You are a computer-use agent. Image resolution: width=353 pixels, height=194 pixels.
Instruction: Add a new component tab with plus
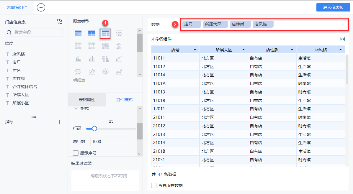tap(41, 7)
